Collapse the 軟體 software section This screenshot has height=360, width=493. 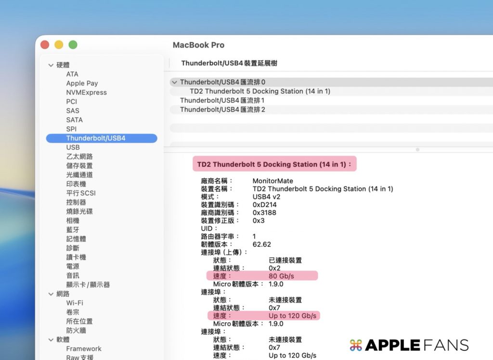click(x=51, y=339)
